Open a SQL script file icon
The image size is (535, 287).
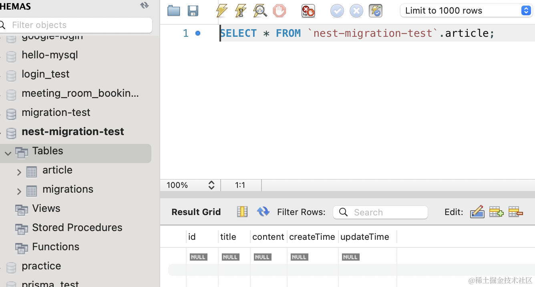click(173, 11)
